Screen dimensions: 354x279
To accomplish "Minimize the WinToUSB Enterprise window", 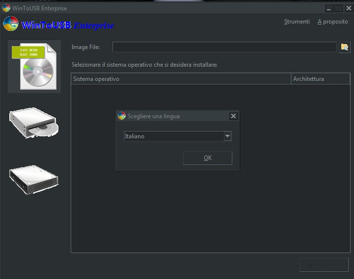I will [x=329, y=8].
